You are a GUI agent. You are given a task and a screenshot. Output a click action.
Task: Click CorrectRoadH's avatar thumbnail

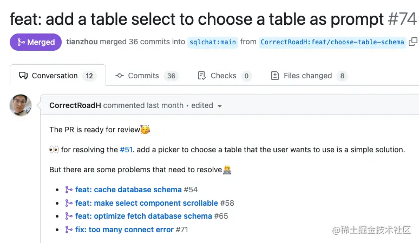coord(21,105)
